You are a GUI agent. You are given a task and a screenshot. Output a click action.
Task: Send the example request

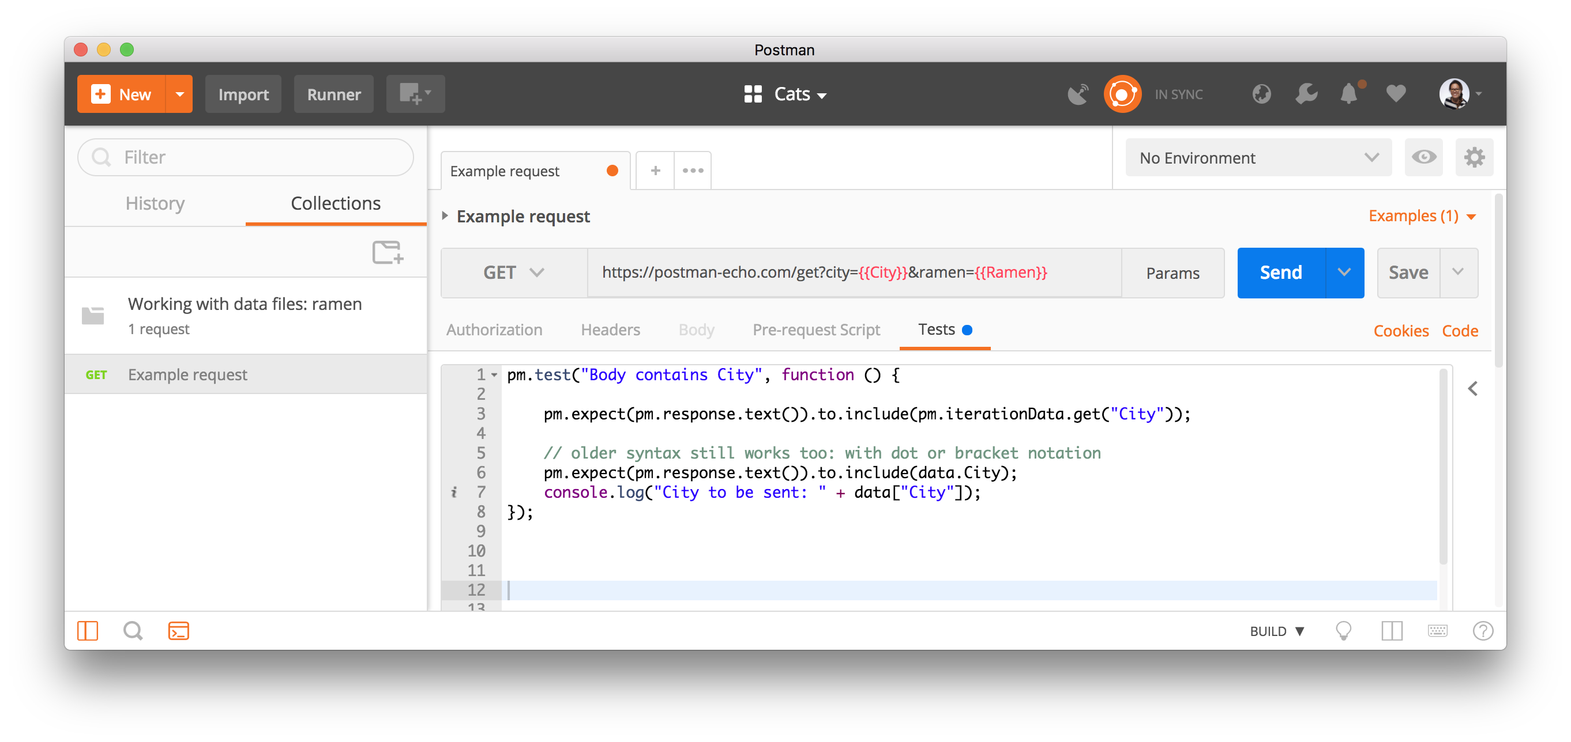pyautogui.click(x=1280, y=272)
